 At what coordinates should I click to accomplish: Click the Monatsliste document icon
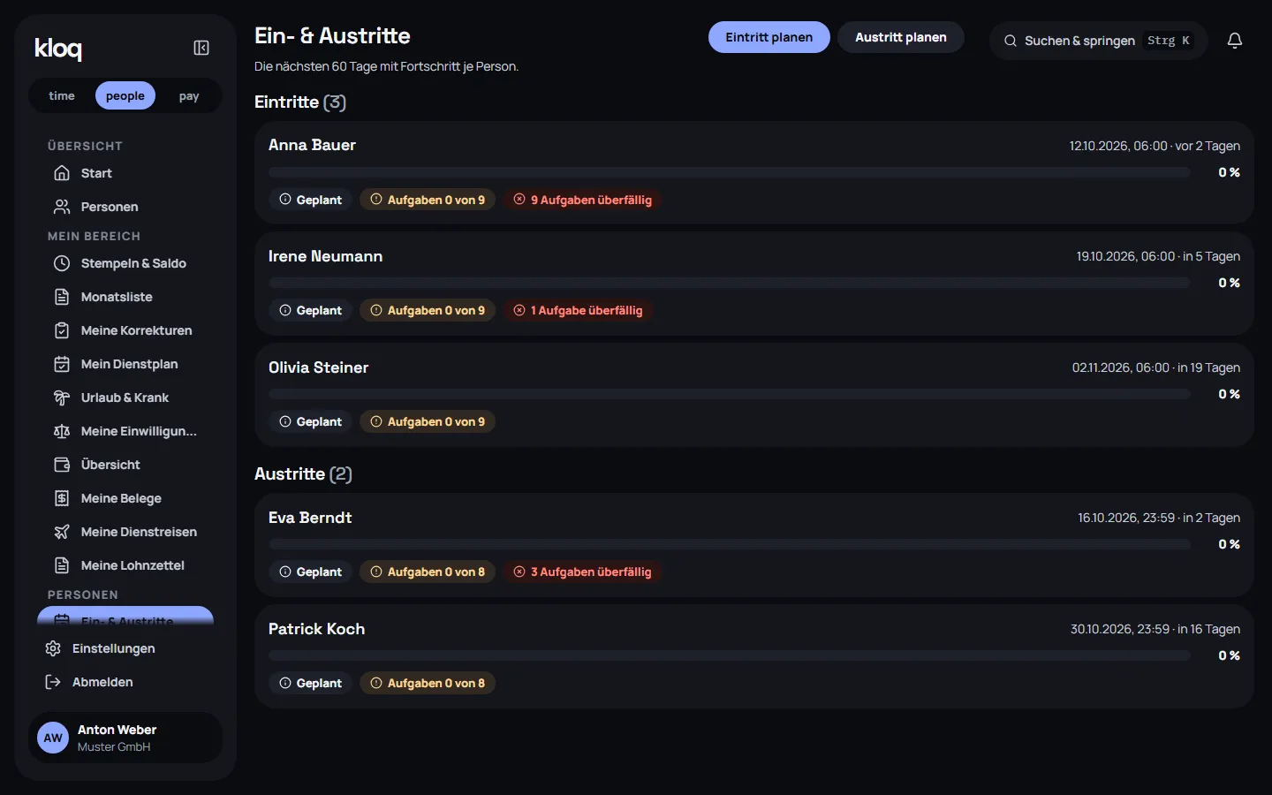coord(62,297)
